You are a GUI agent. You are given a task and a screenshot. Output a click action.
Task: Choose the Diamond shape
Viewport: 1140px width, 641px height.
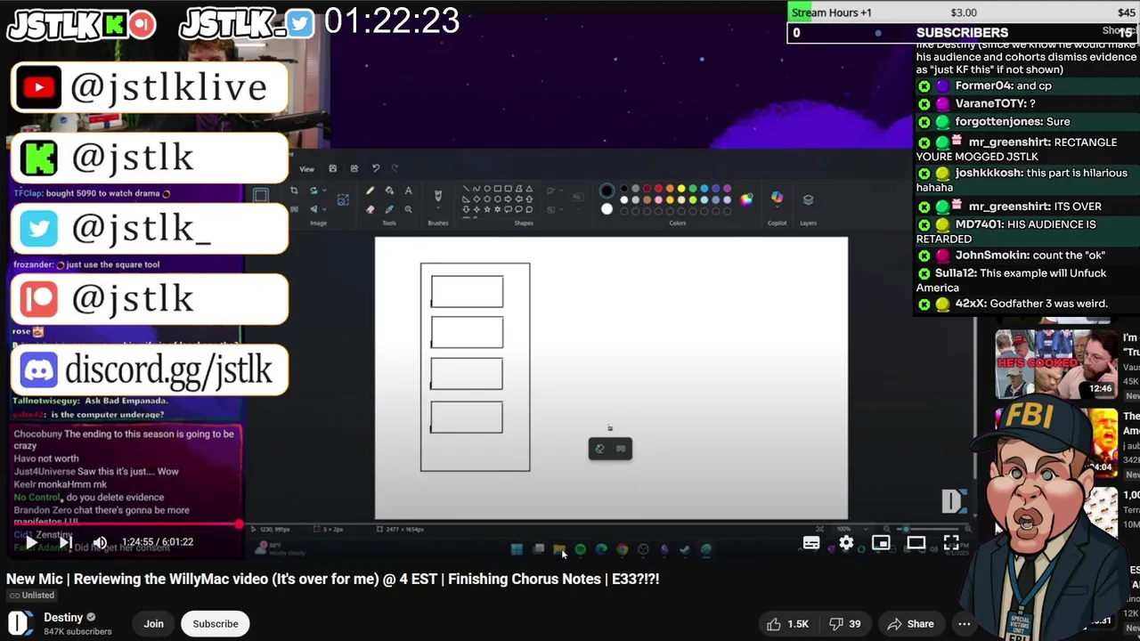(476, 199)
